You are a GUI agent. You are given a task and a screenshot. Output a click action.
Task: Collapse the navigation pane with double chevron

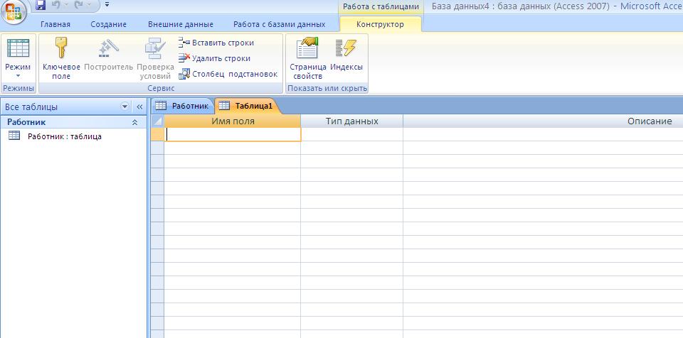point(140,107)
